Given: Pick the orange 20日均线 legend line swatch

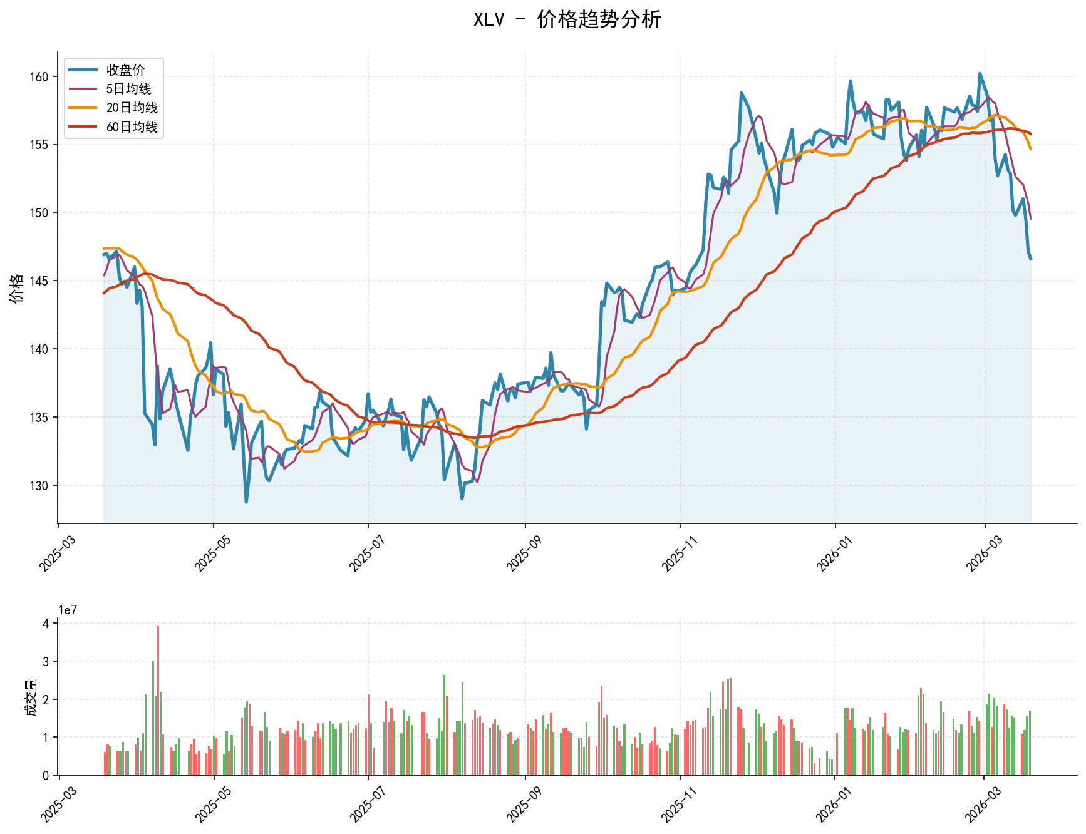Looking at the screenshot, I should click(x=83, y=108).
